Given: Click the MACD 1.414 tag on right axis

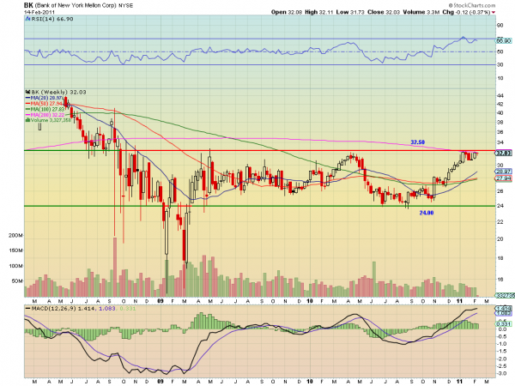Looking at the screenshot, I should click(504, 309).
